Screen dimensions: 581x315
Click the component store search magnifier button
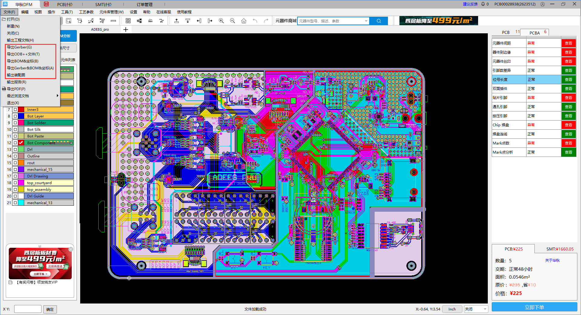tap(379, 21)
